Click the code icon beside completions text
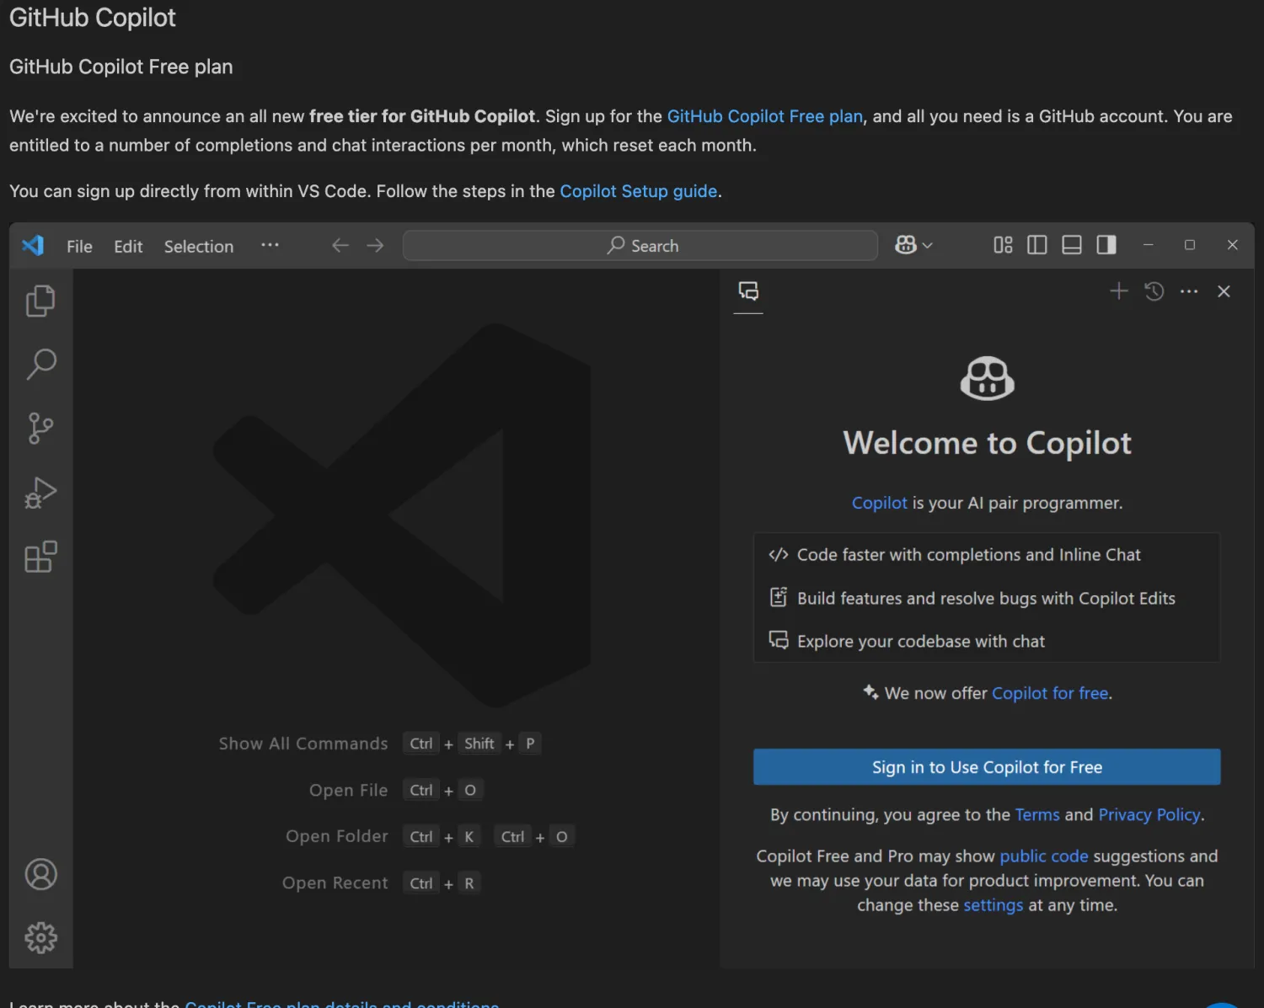The width and height of the screenshot is (1264, 1008). point(779,554)
